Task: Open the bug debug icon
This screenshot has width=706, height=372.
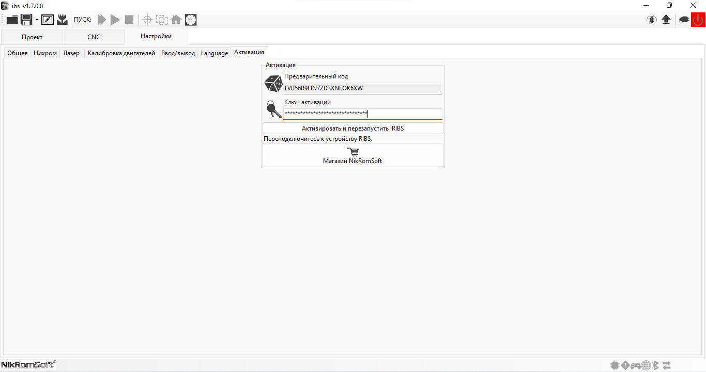Action: [652, 20]
